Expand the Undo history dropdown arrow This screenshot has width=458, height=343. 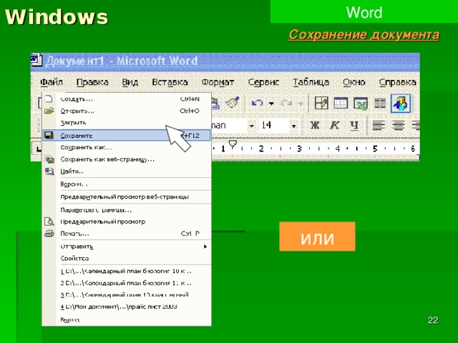pyautogui.click(x=271, y=103)
